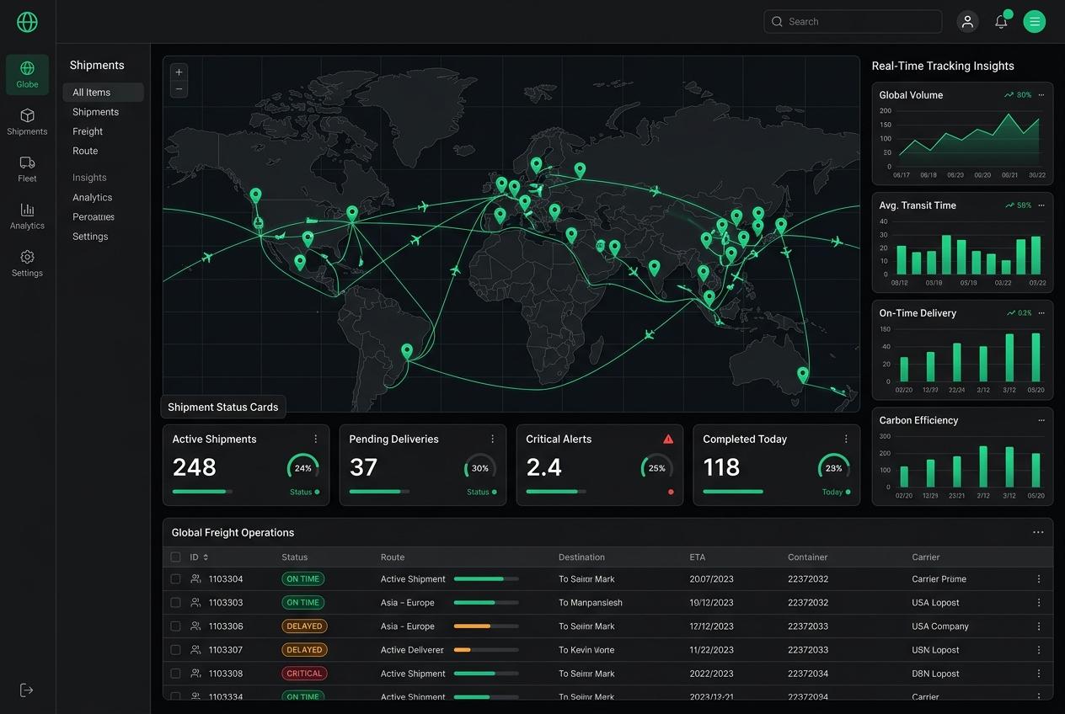Open Active Shipments card options menu
The height and width of the screenshot is (714, 1065).
316,439
